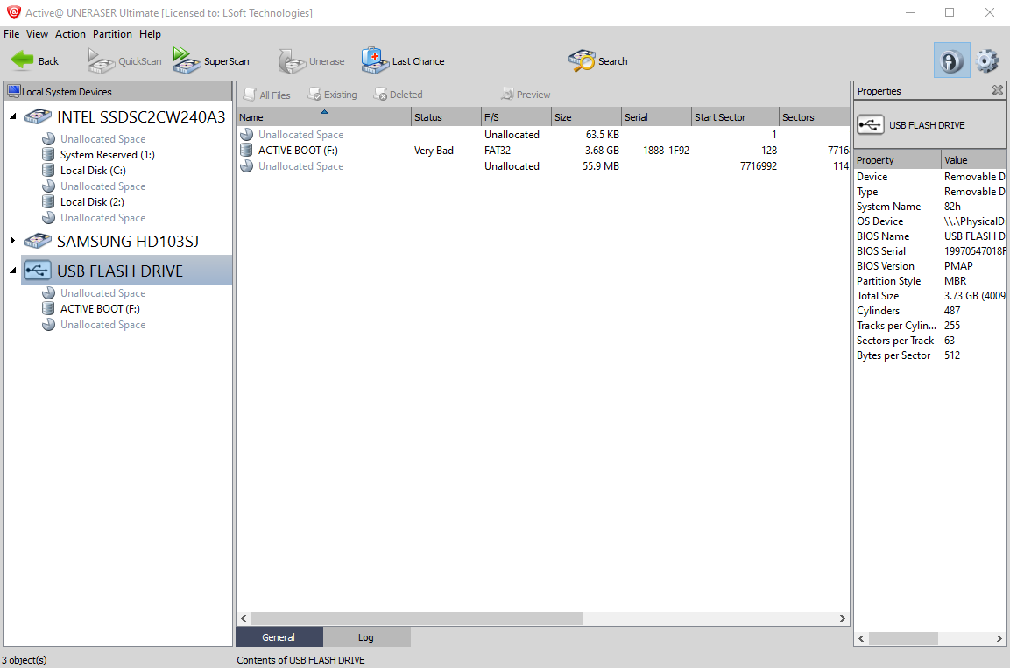This screenshot has width=1010, height=668.
Task: Close the Properties panel
Action: 997,91
